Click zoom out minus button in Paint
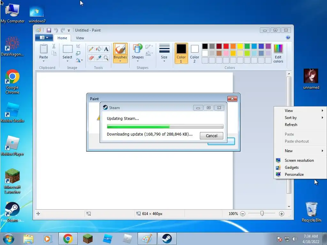This screenshot has width=327, height=245. coord(243,213)
